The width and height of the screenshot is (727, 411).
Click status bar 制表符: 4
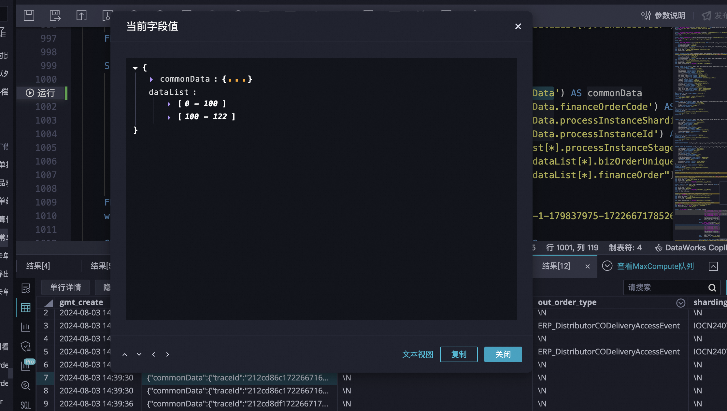click(x=625, y=248)
